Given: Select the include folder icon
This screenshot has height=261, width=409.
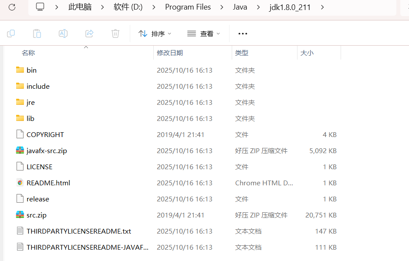Looking at the screenshot, I should (x=20, y=86).
